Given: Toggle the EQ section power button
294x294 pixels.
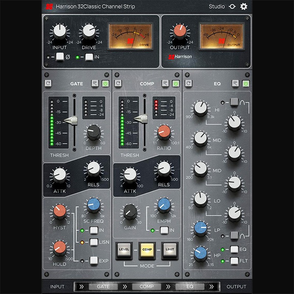Looking at the screenshot, I should [246, 83].
